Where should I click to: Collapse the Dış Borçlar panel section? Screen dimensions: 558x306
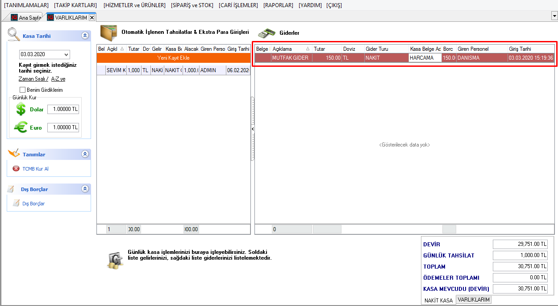coord(85,189)
